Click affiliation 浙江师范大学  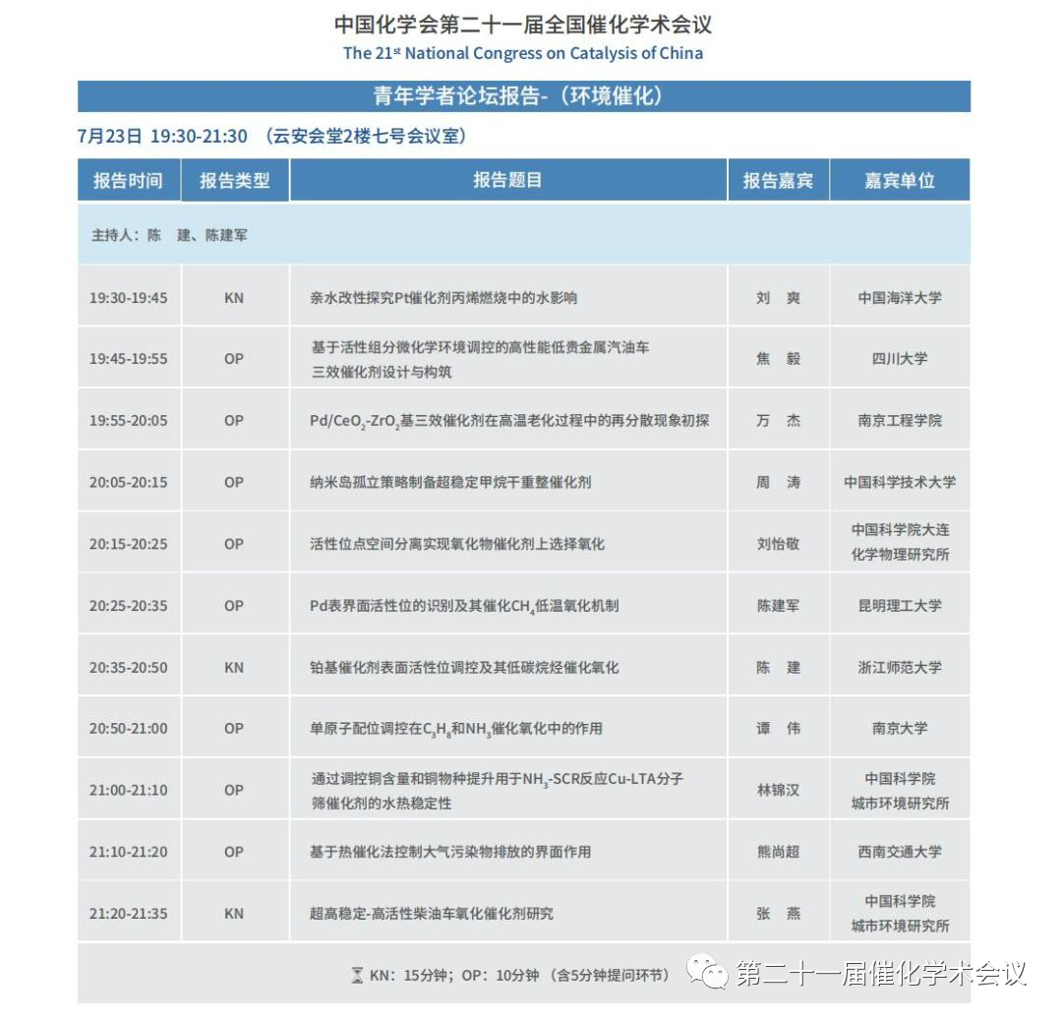[900, 667]
